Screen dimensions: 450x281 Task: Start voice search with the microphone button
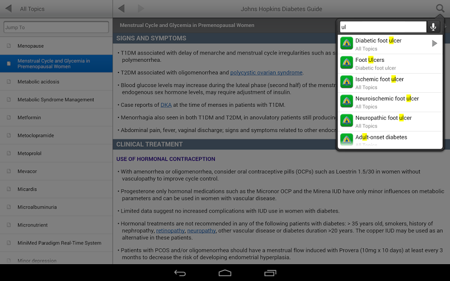pyautogui.click(x=433, y=27)
